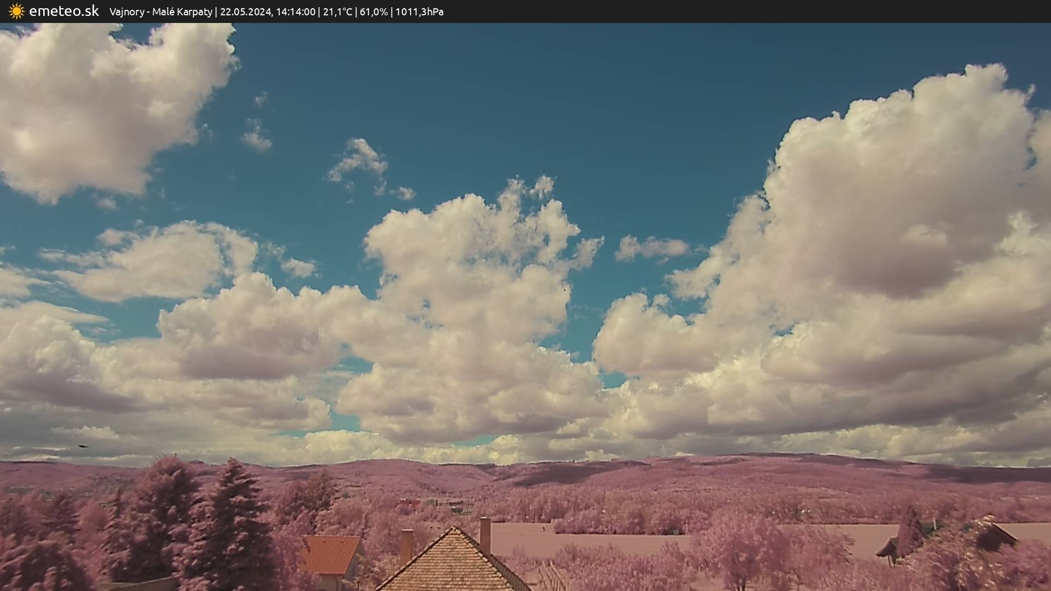The height and width of the screenshot is (591, 1051).
Task: Click the 22.05.2024 date text
Action: tap(245, 11)
